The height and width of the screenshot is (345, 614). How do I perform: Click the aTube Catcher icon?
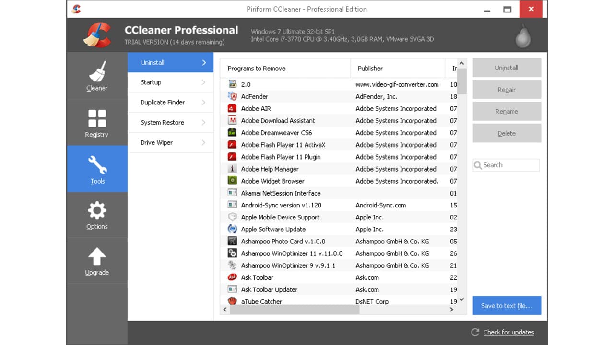(x=232, y=301)
